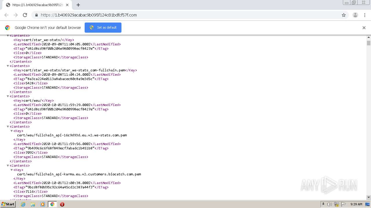Select LastModified 2020-09-08T11:04:24.000Z
The width and height of the screenshot is (371, 208).
pos(66,75)
